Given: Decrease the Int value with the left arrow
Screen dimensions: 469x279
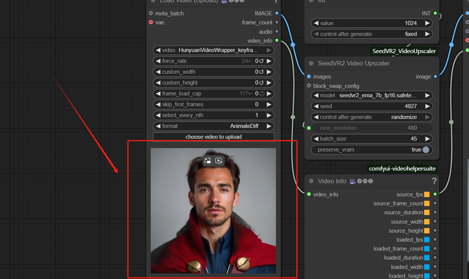Looking at the screenshot, I should tap(316, 23).
